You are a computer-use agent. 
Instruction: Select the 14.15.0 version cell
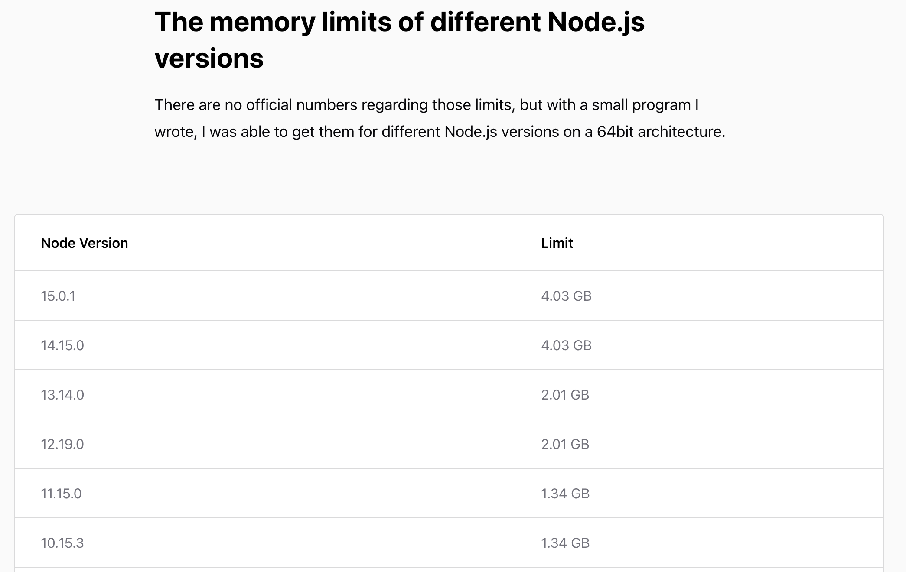click(x=62, y=345)
